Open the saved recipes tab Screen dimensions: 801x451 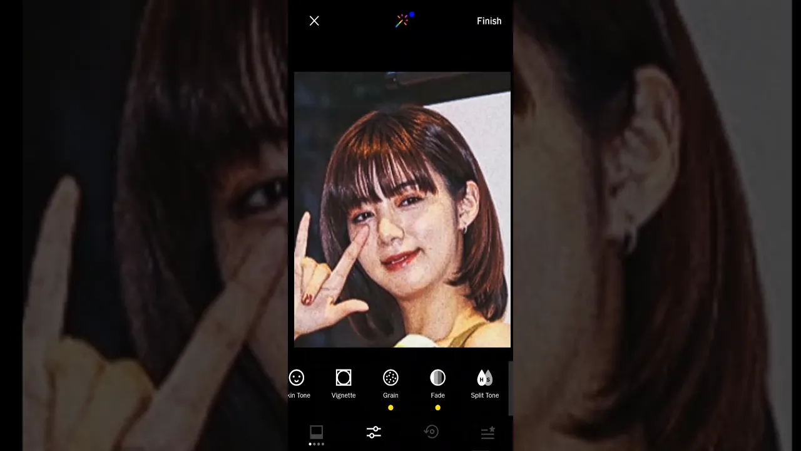click(x=488, y=432)
